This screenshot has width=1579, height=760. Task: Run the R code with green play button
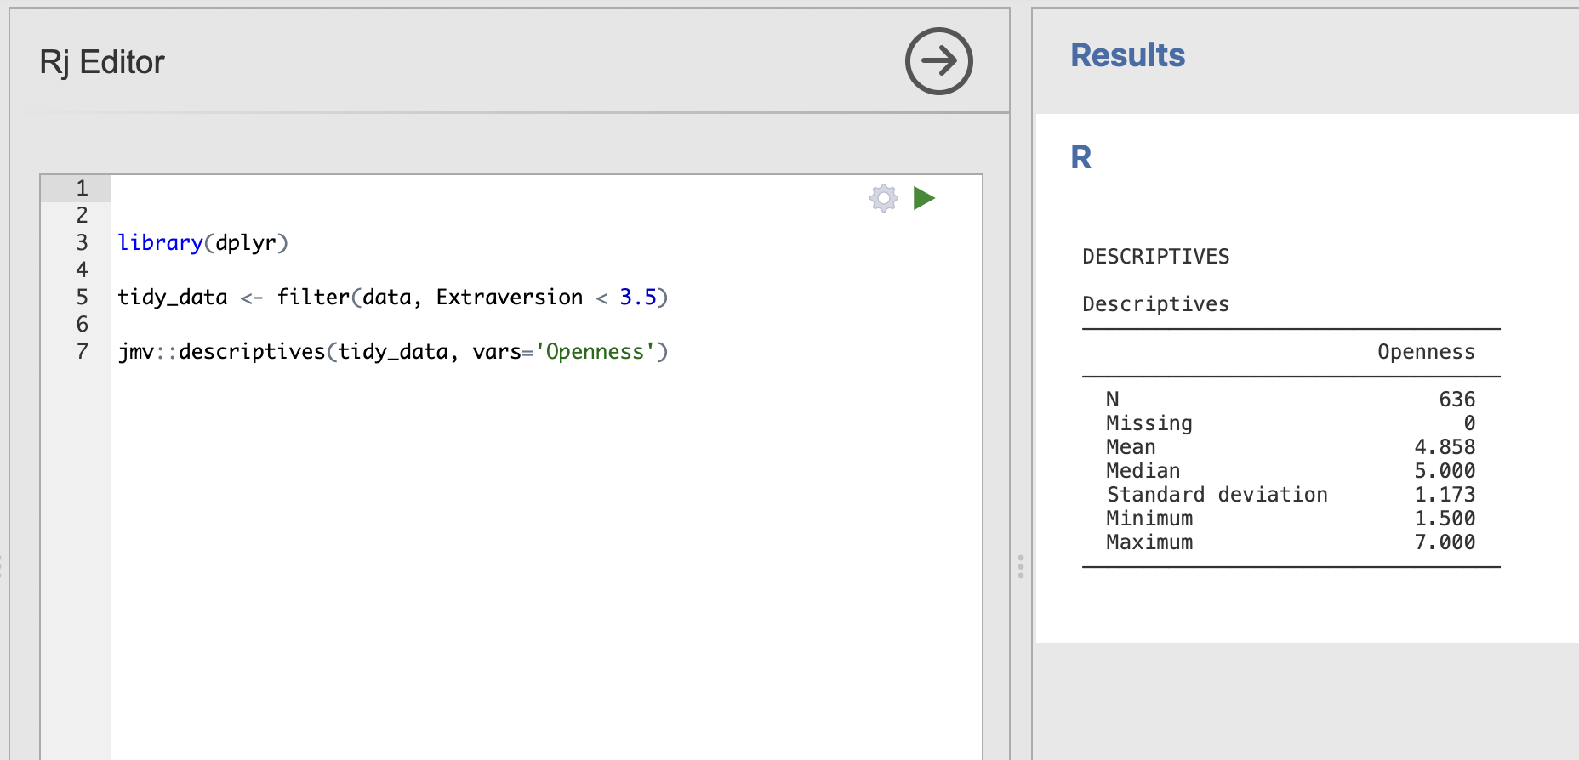point(924,198)
